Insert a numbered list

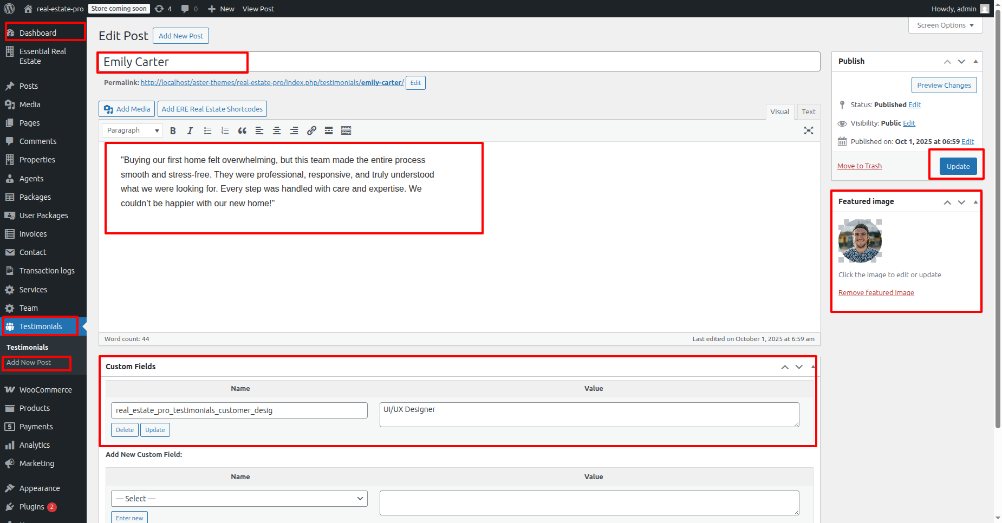pyautogui.click(x=225, y=130)
